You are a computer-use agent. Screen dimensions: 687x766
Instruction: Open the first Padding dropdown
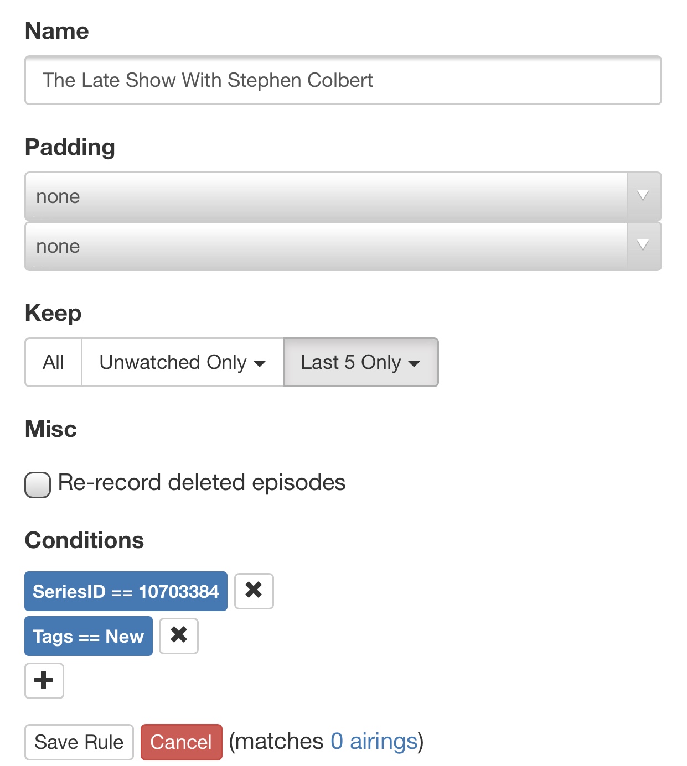tap(326, 196)
